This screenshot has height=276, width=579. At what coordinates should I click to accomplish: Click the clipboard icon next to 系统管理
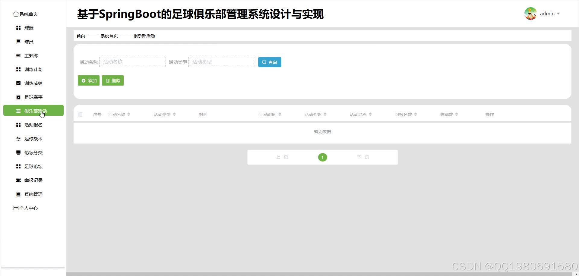(18, 194)
